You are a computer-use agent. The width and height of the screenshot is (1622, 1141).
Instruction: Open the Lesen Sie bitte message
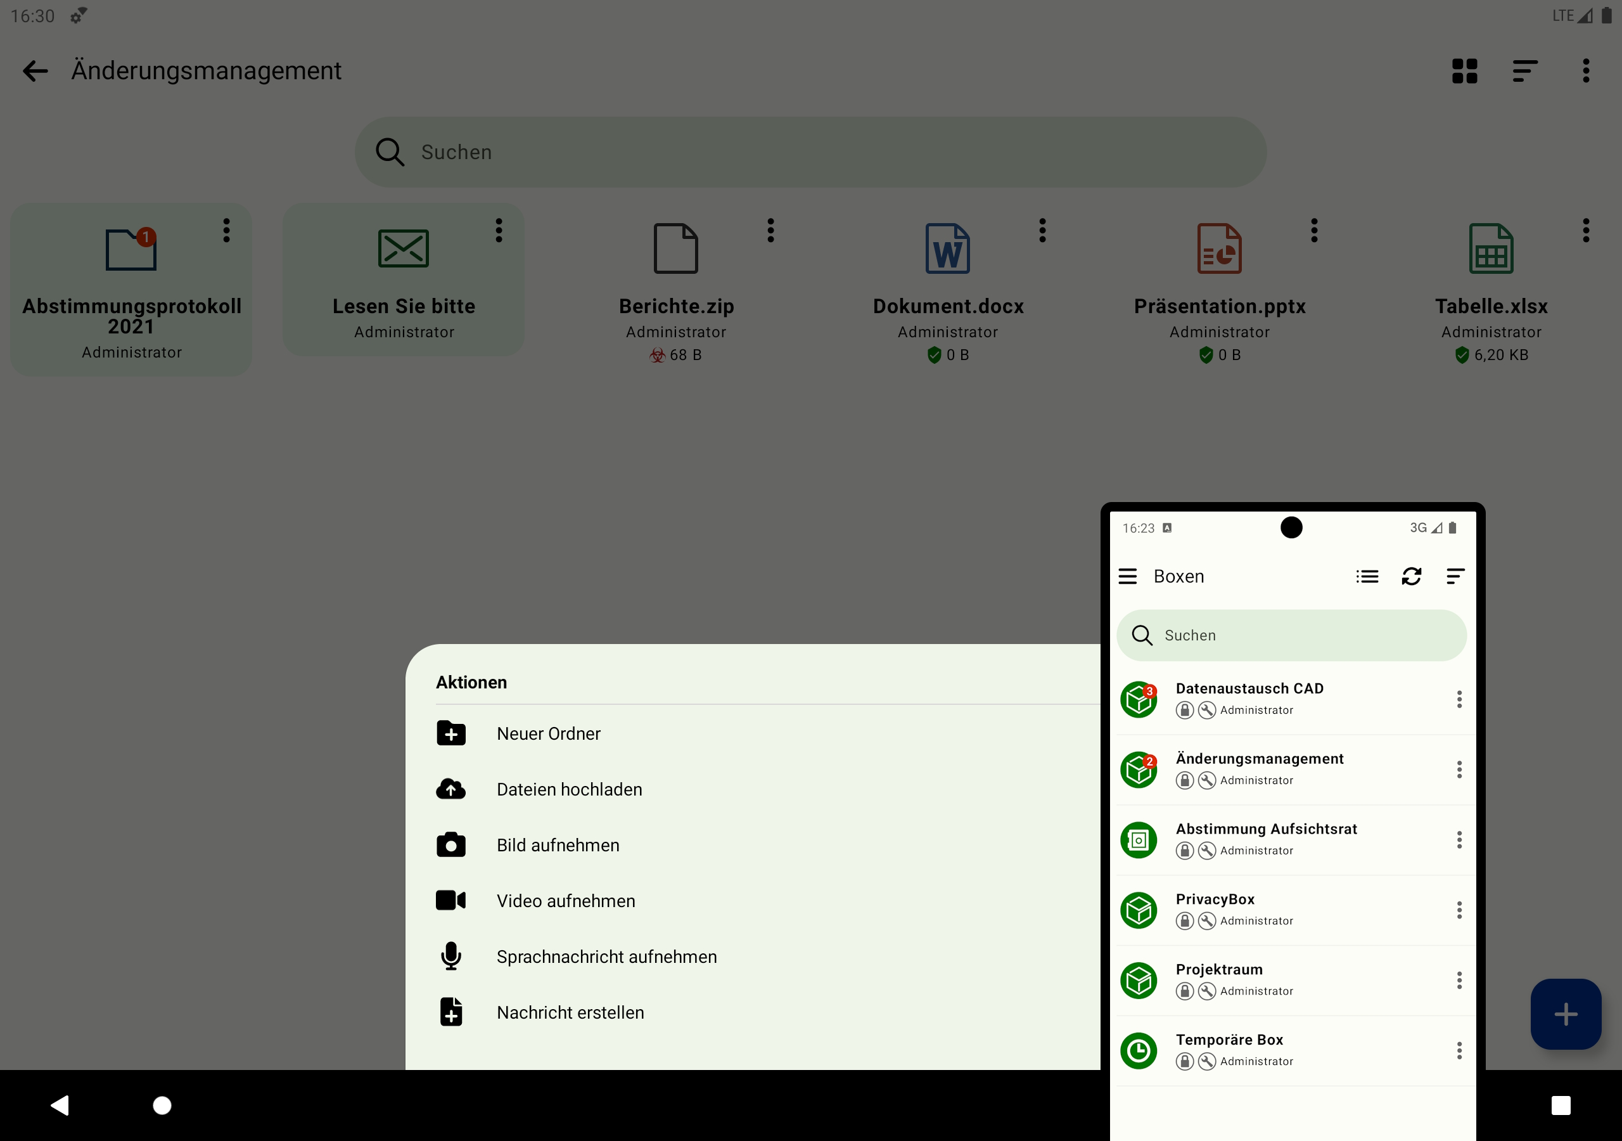pos(404,280)
